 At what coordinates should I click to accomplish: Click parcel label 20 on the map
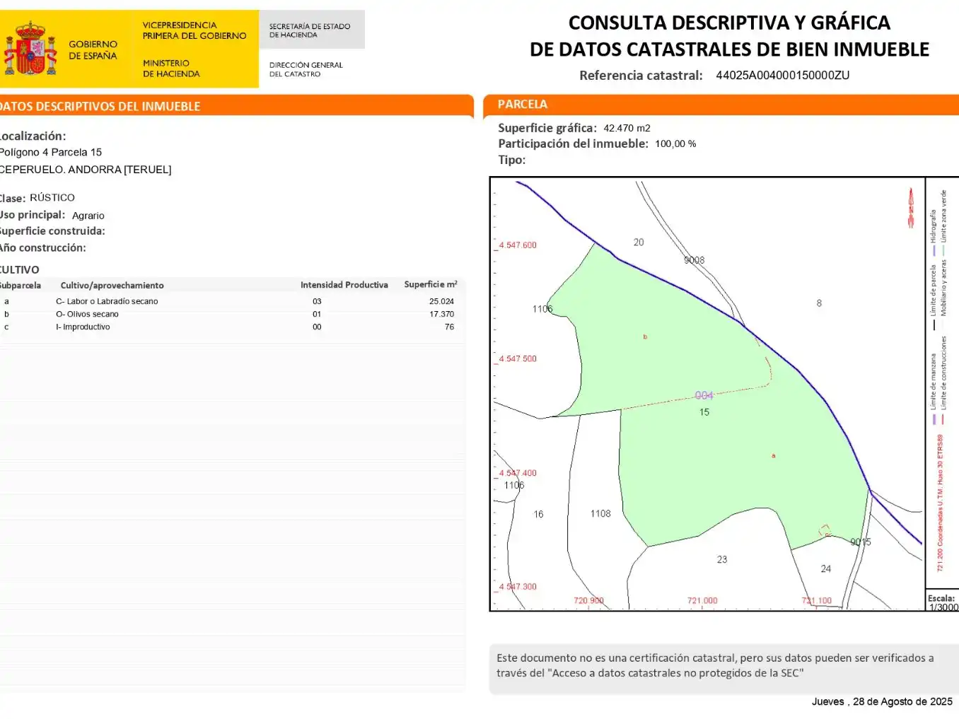[639, 242]
